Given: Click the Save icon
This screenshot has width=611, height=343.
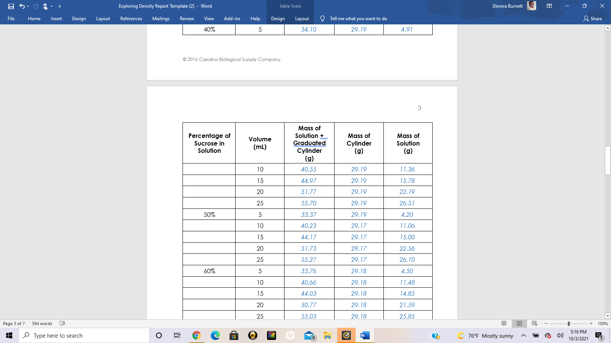Looking at the screenshot, I should pyautogui.click(x=12, y=6).
